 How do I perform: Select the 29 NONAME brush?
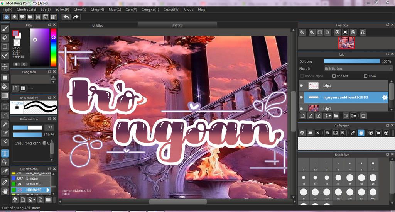[30, 184]
